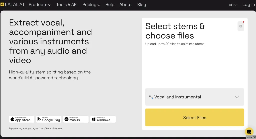Download from the App Store badge
Screen dimensions: 256x139
point(22,119)
